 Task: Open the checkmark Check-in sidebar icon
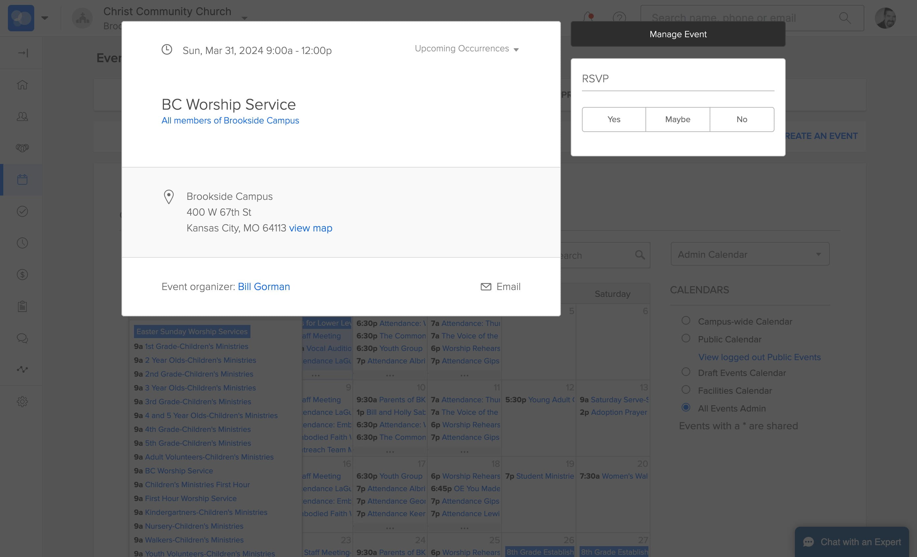pos(22,211)
